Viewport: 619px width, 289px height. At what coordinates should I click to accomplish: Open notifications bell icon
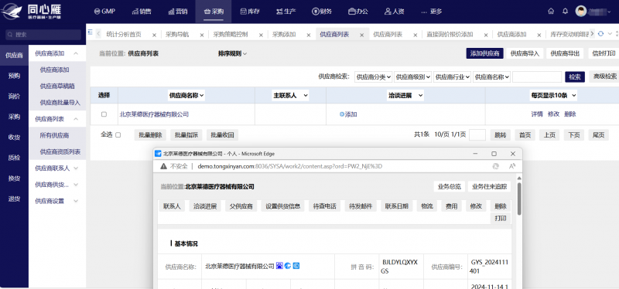(x=566, y=11)
